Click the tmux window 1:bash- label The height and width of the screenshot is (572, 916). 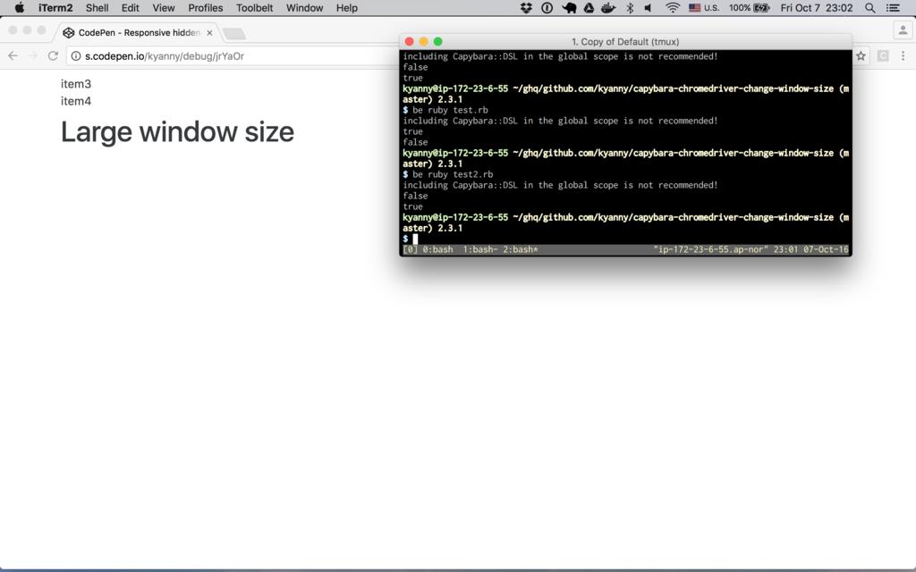(x=480, y=250)
